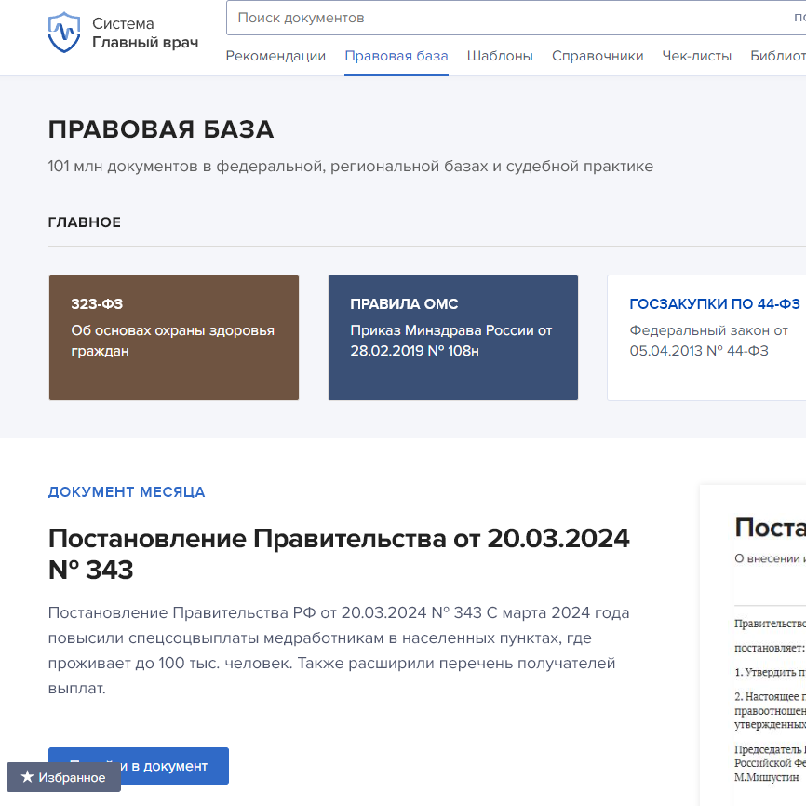Go to the Справочники section
Viewport: 806px width, 806px height.
[x=597, y=56]
